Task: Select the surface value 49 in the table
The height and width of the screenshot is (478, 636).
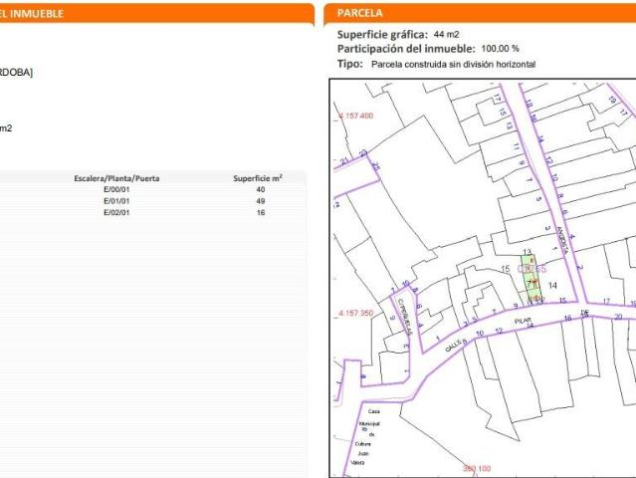Action: (x=261, y=201)
